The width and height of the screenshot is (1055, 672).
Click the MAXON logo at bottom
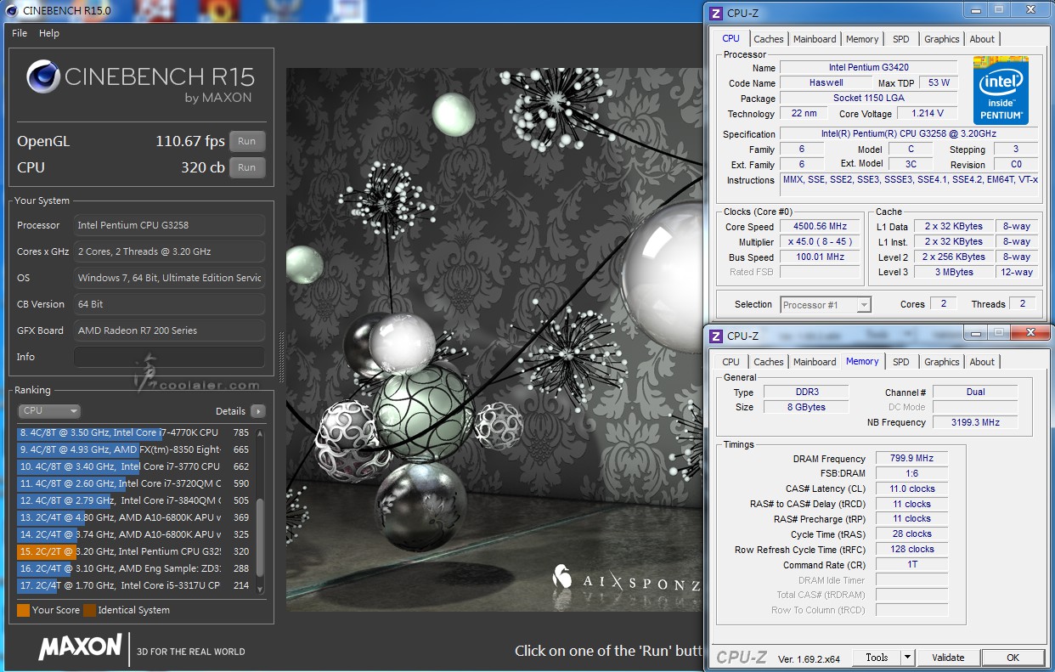80,647
